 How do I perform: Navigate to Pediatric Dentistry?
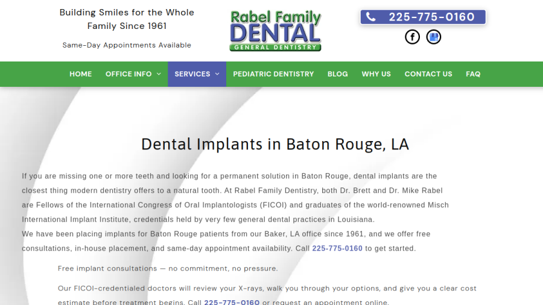[x=273, y=74]
